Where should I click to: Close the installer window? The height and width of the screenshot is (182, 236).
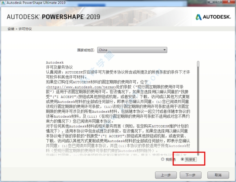coord(229,2)
